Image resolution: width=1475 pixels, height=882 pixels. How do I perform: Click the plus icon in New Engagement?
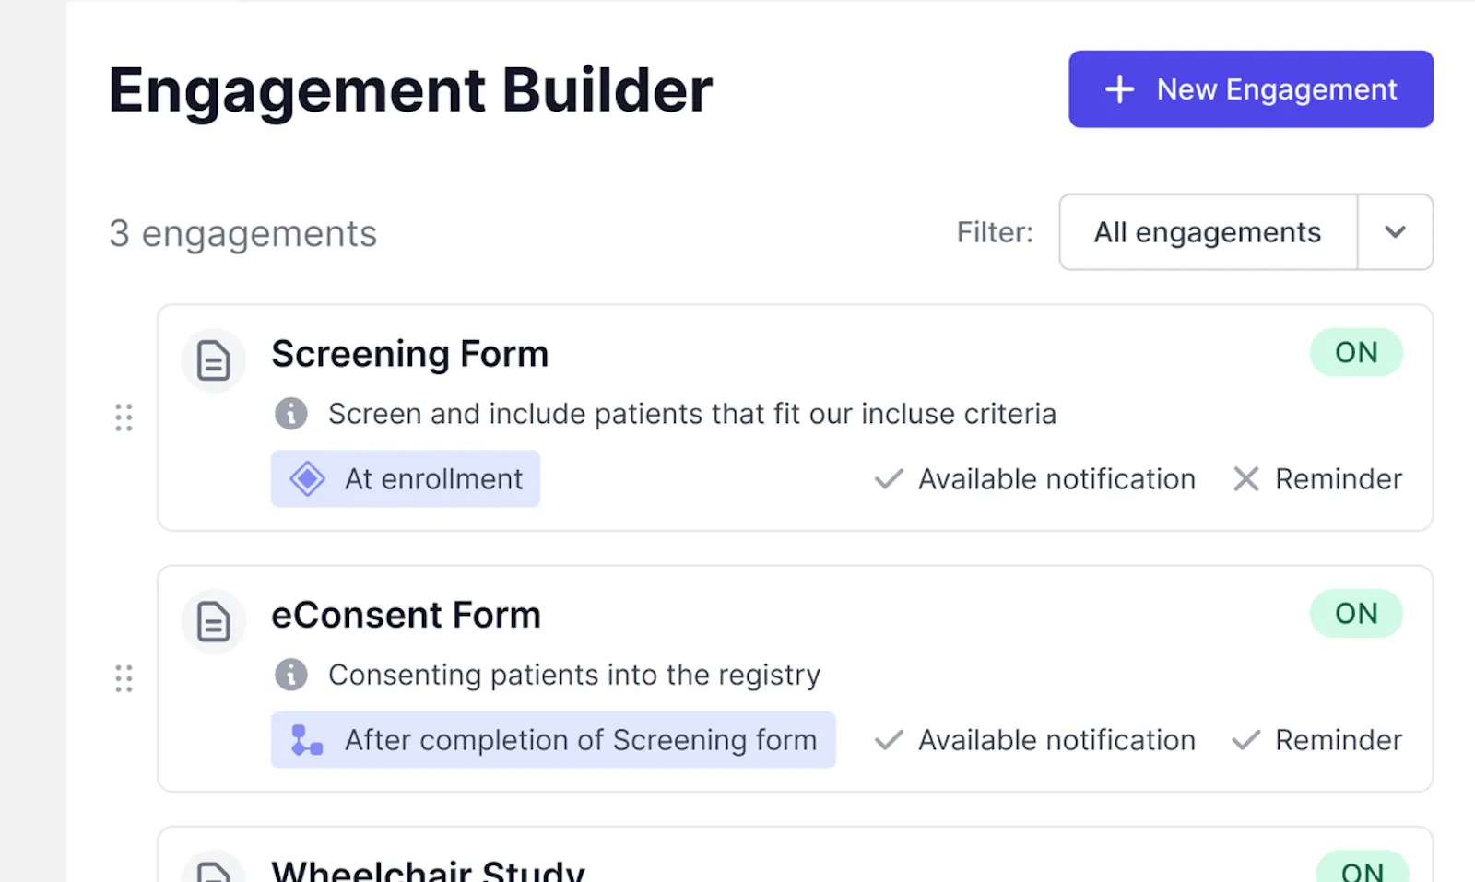pyautogui.click(x=1119, y=89)
